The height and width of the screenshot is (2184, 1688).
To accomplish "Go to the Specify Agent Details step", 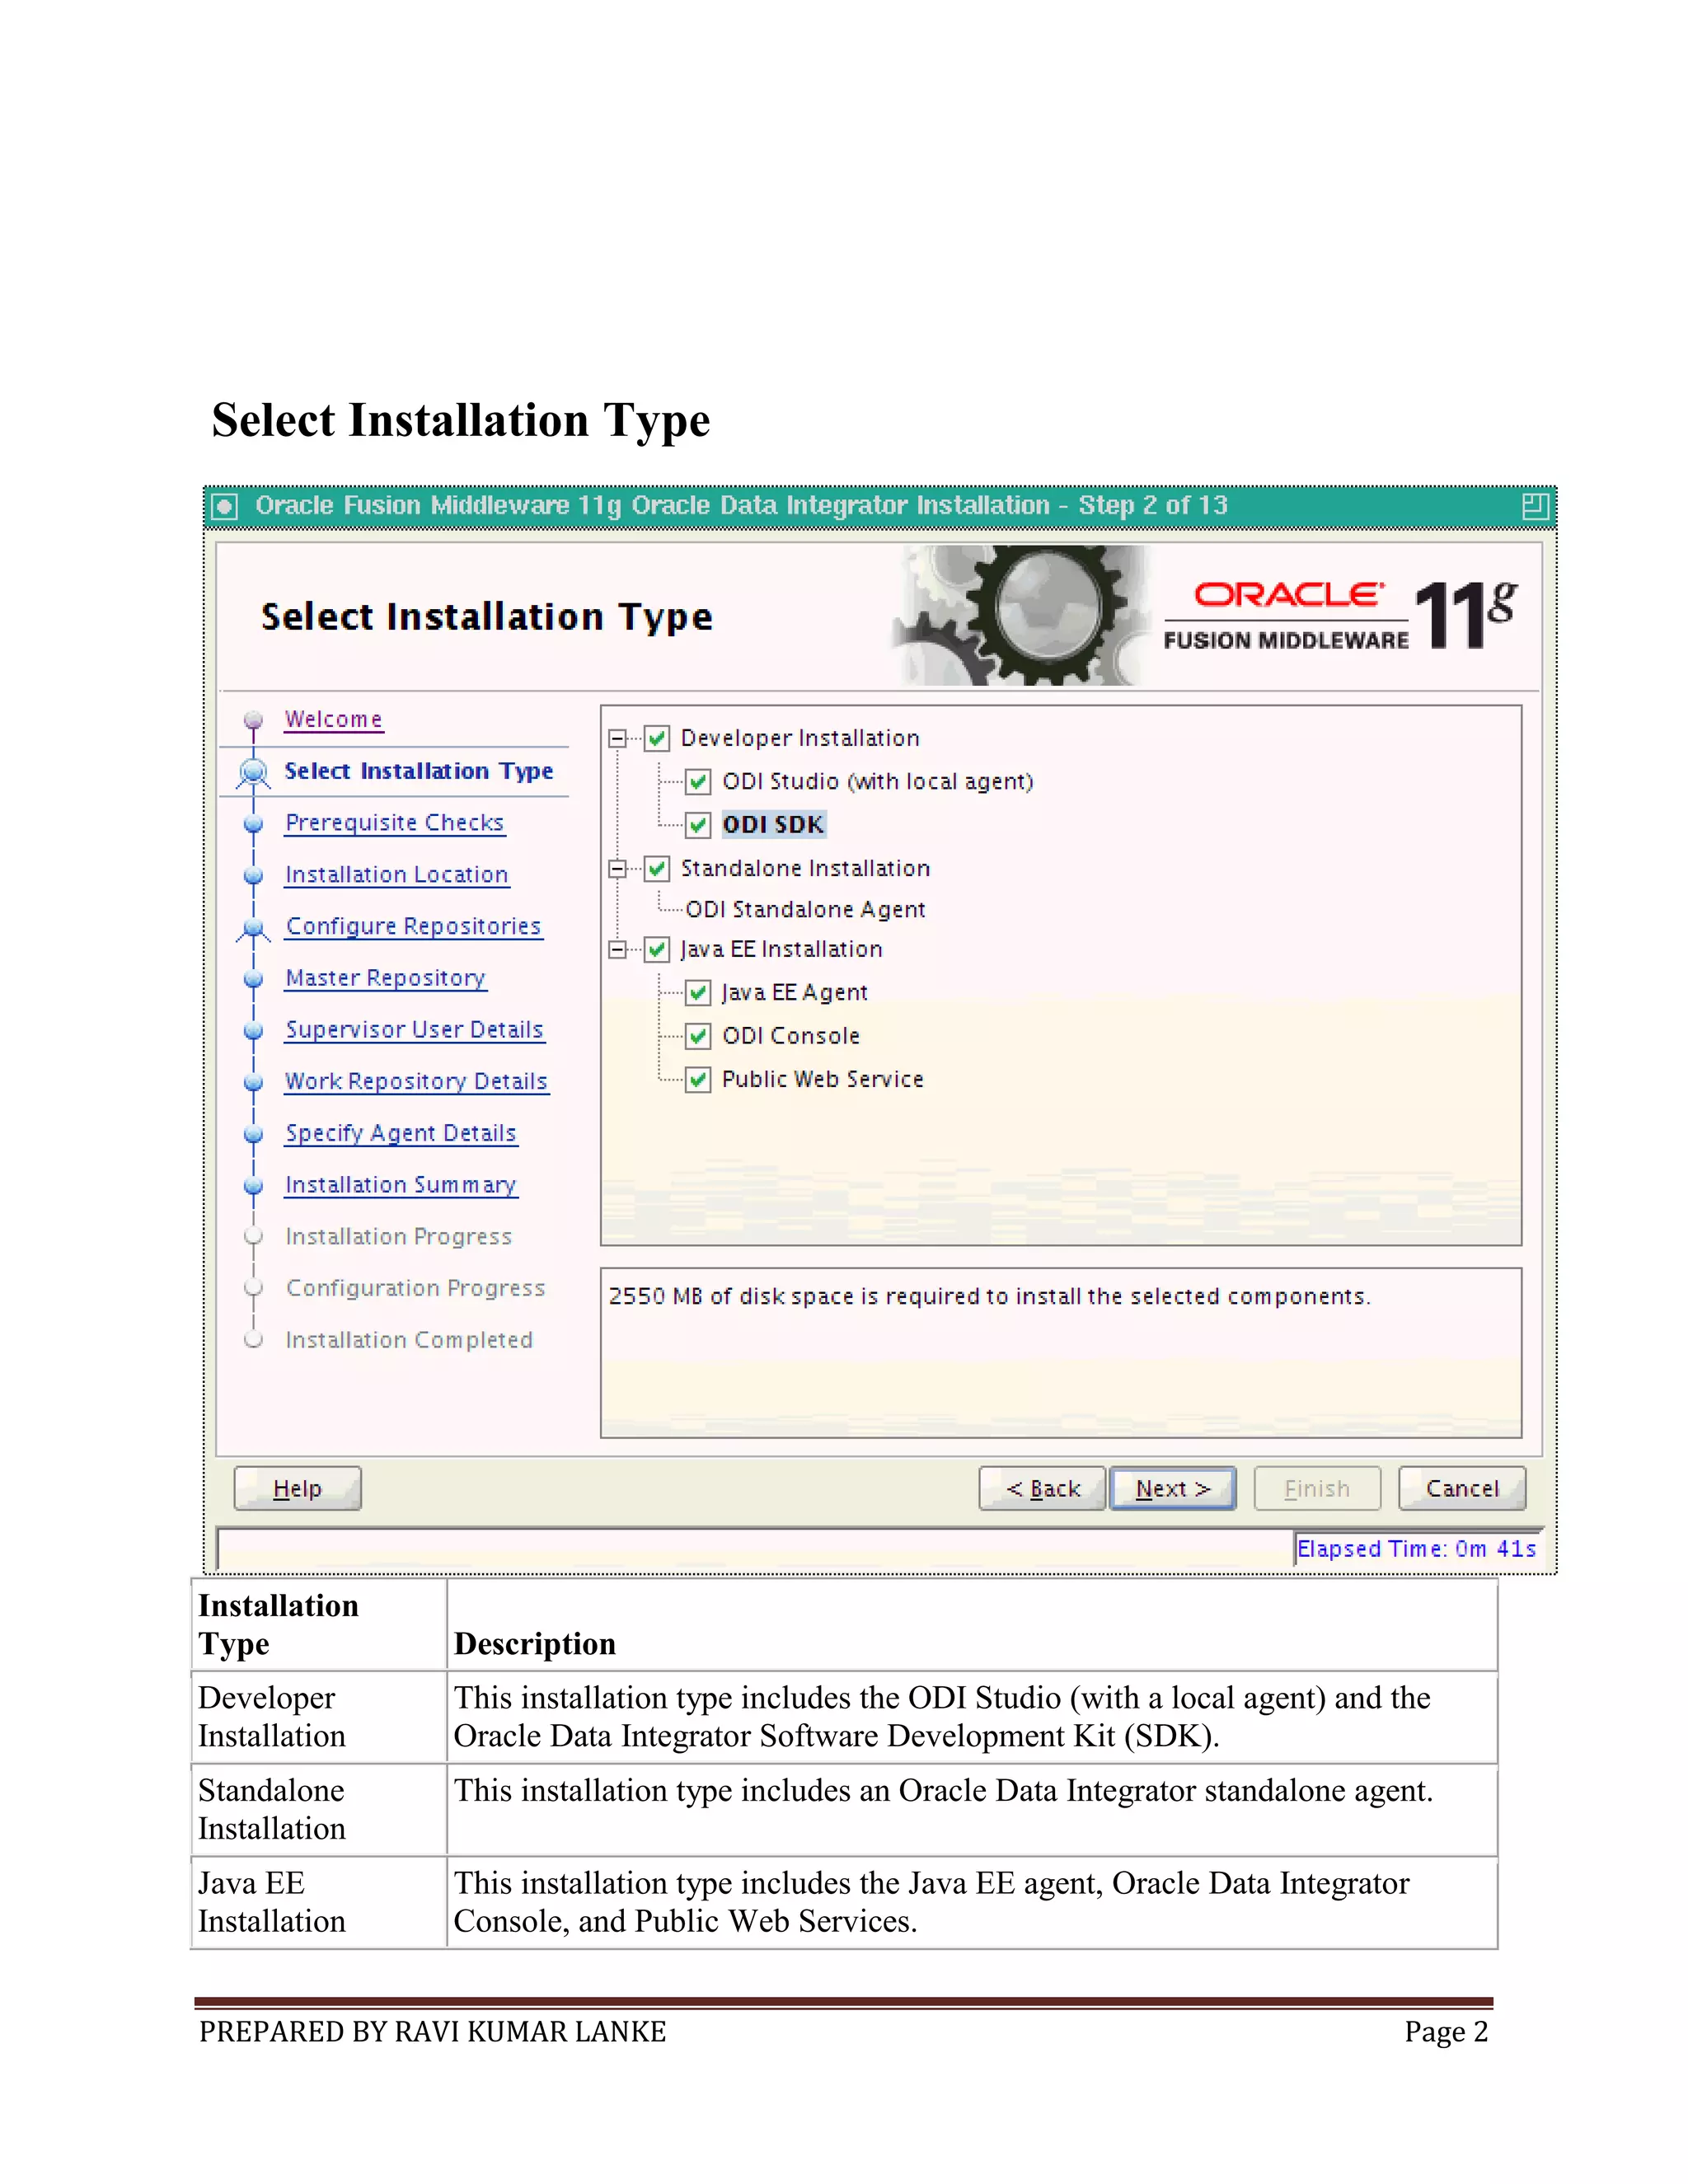I will [400, 1134].
